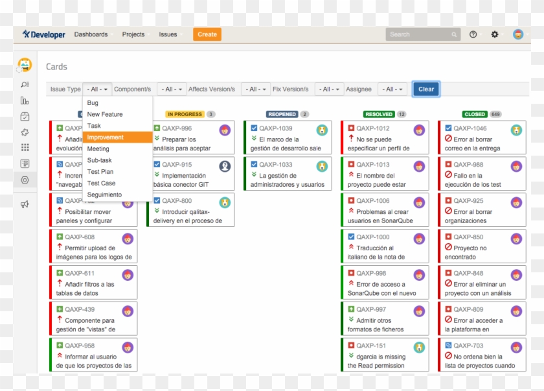Open the help question mark icon in top bar

pos(473,34)
